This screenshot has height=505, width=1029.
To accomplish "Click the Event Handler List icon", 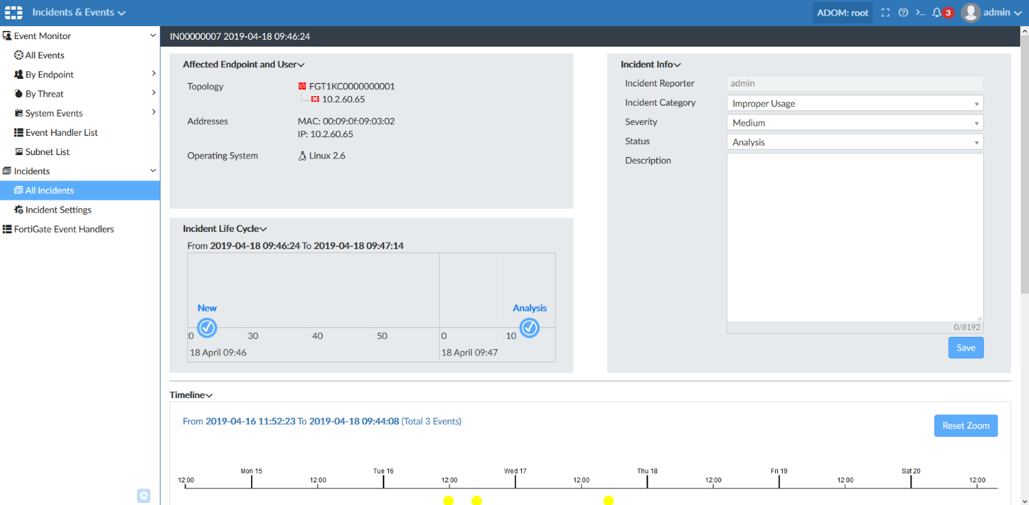I will click(19, 132).
